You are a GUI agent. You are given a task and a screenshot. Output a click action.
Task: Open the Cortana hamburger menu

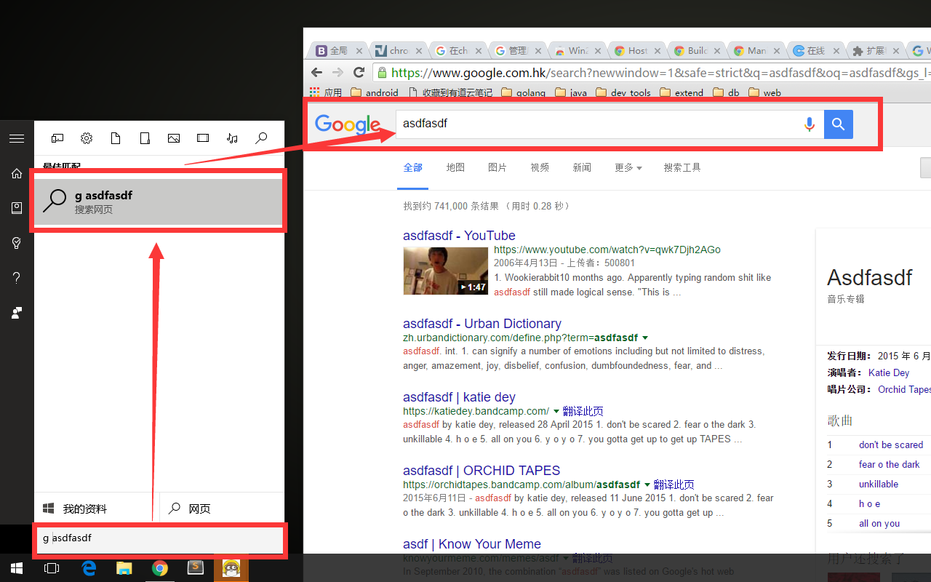[17, 138]
